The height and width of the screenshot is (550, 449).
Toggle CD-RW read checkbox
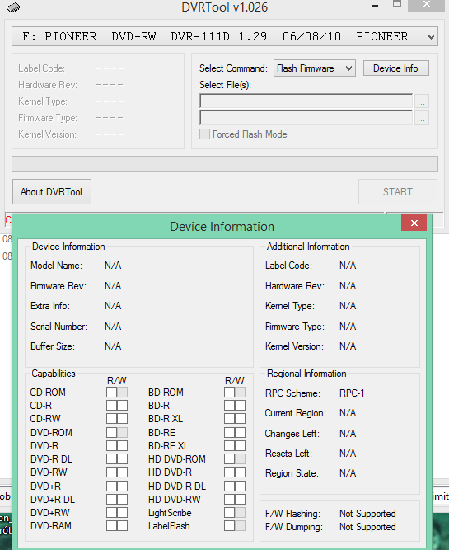(112, 418)
